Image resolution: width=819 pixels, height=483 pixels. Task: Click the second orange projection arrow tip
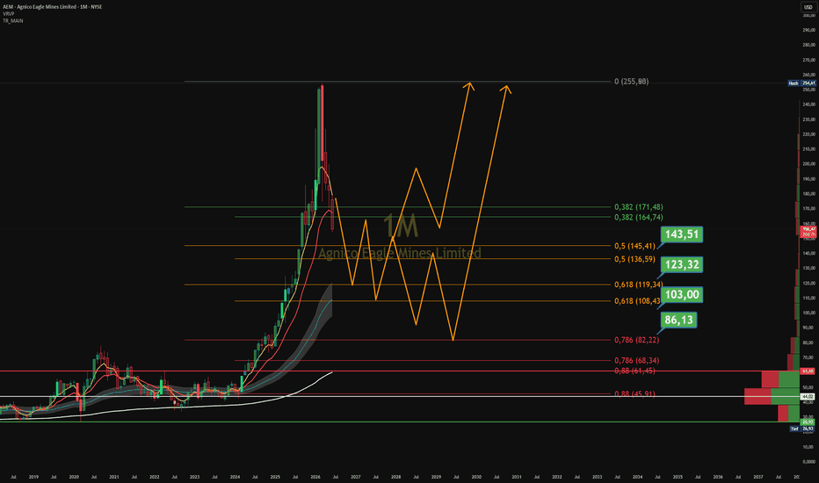tap(506, 87)
